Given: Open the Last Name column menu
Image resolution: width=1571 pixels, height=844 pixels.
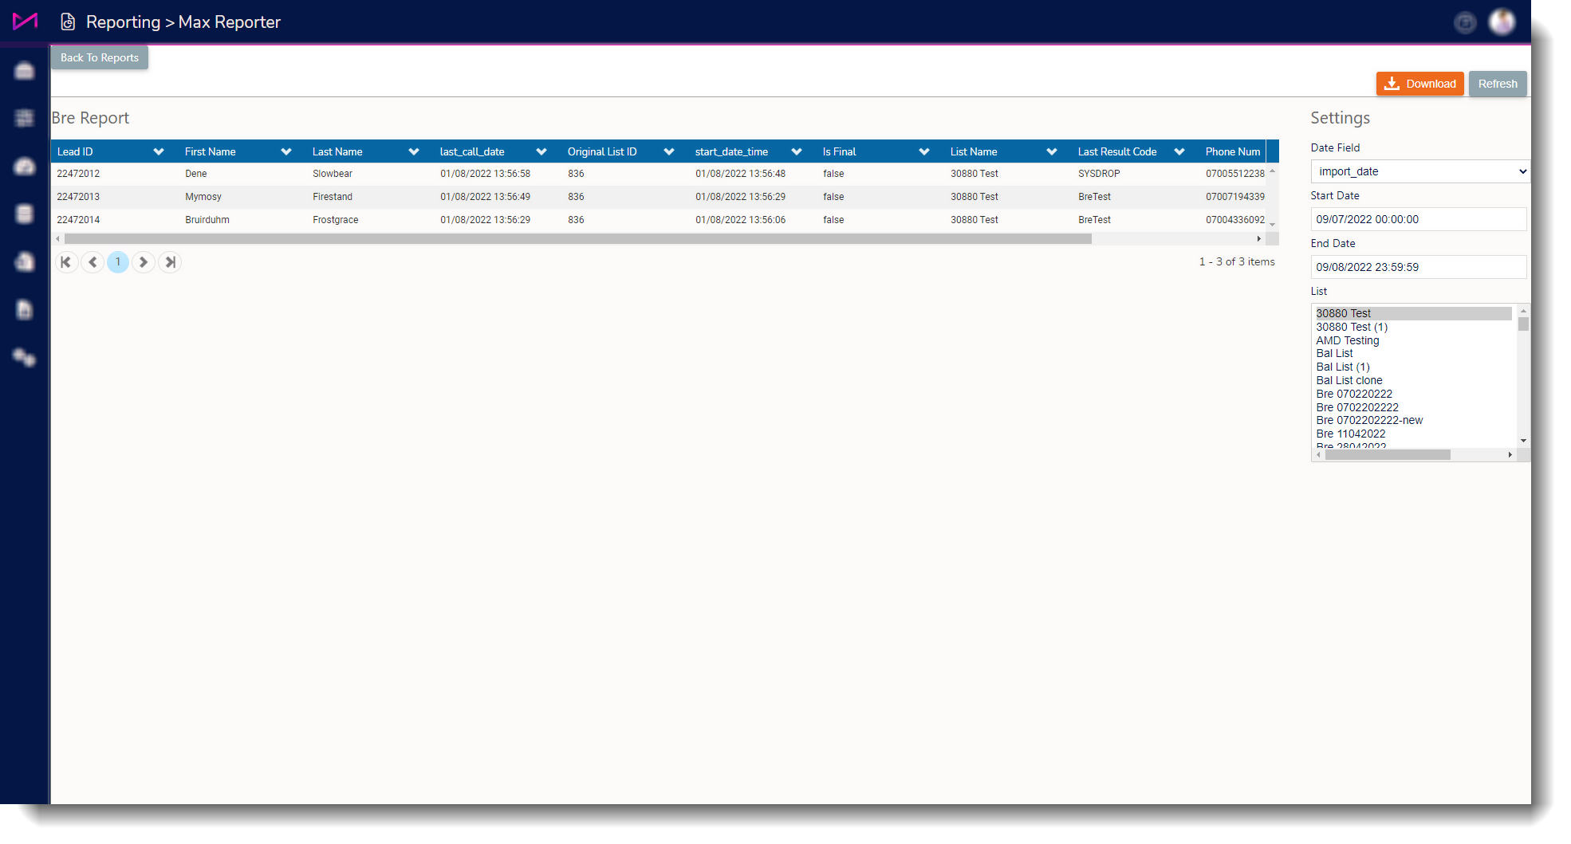Looking at the screenshot, I should point(414,151).
